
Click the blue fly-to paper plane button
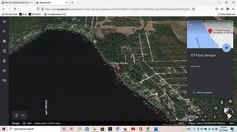tap(226, 48)
